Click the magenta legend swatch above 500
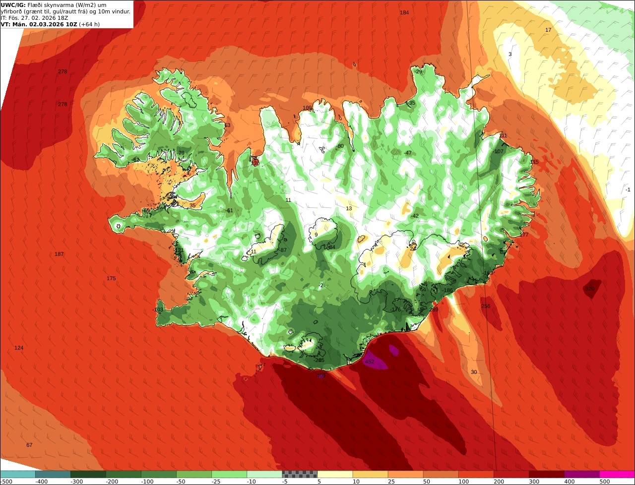Screen dimensions: 635x485 (x=617, y=474)
